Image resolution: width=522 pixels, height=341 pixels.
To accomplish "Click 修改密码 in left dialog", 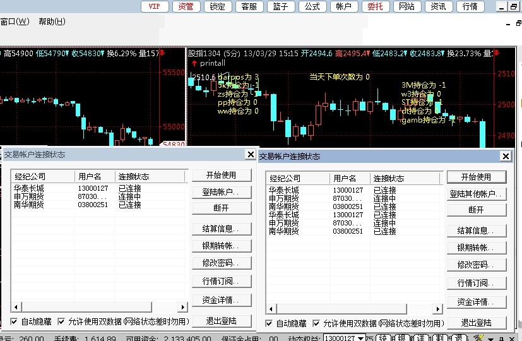I will point(222,263).
